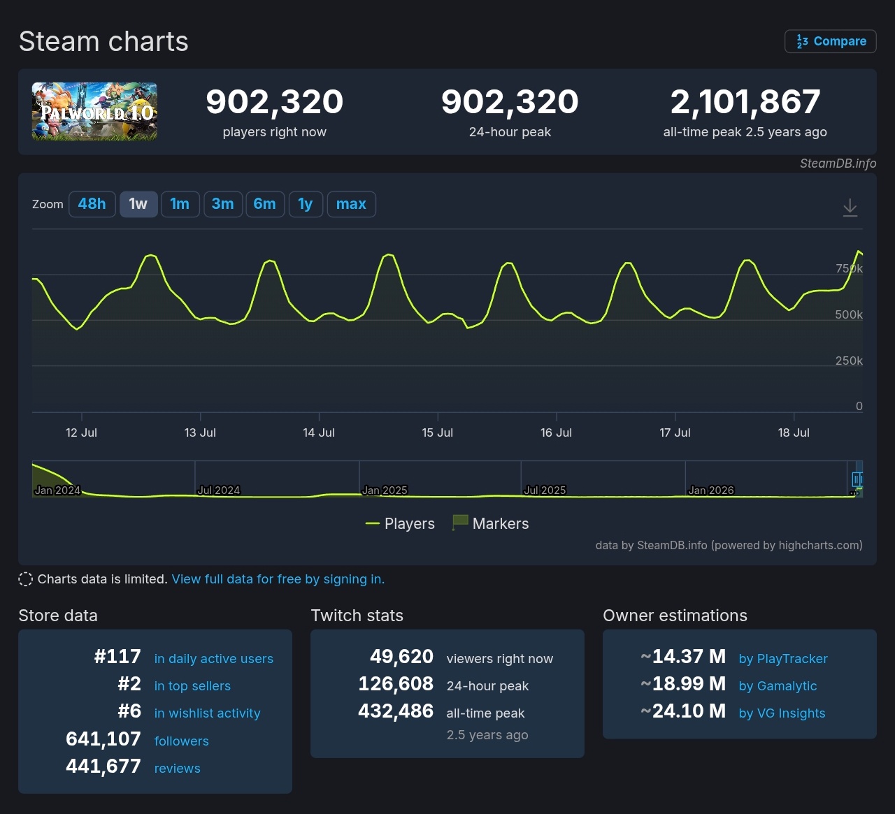Open the daily active users ranking
This screenshot has width=895, height=814.
(214, 659)
